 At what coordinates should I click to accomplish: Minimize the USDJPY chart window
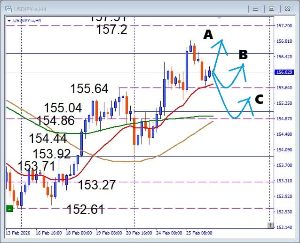pyautogui.click(x=255, y=8)
